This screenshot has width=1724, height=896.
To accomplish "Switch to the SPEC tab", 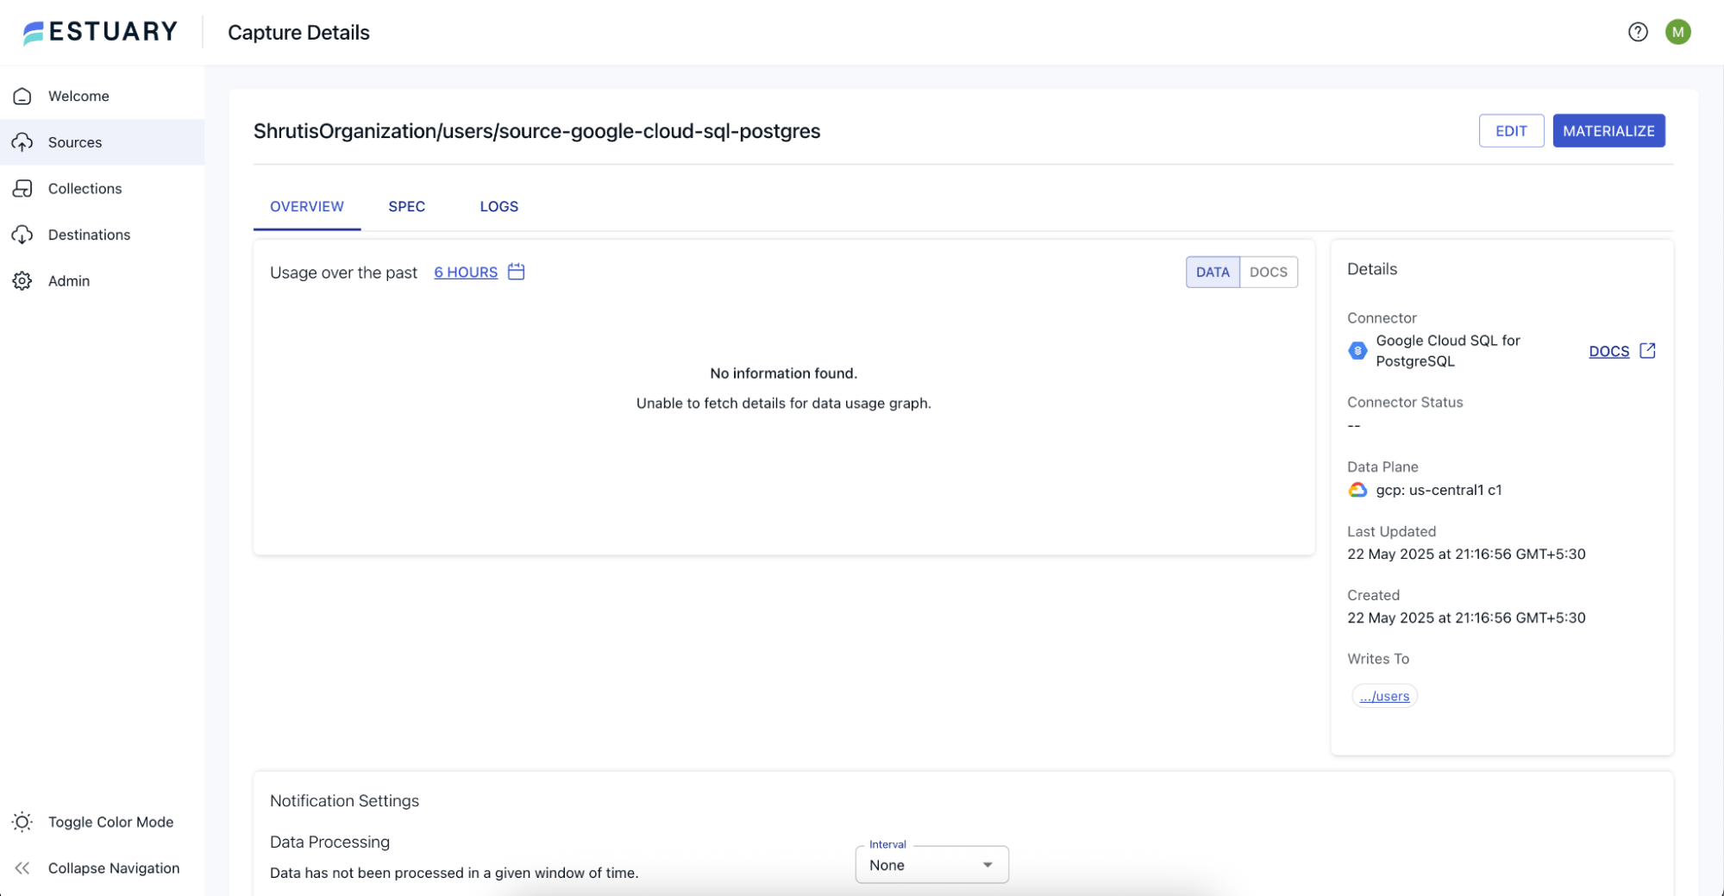I will coord(406,206).
